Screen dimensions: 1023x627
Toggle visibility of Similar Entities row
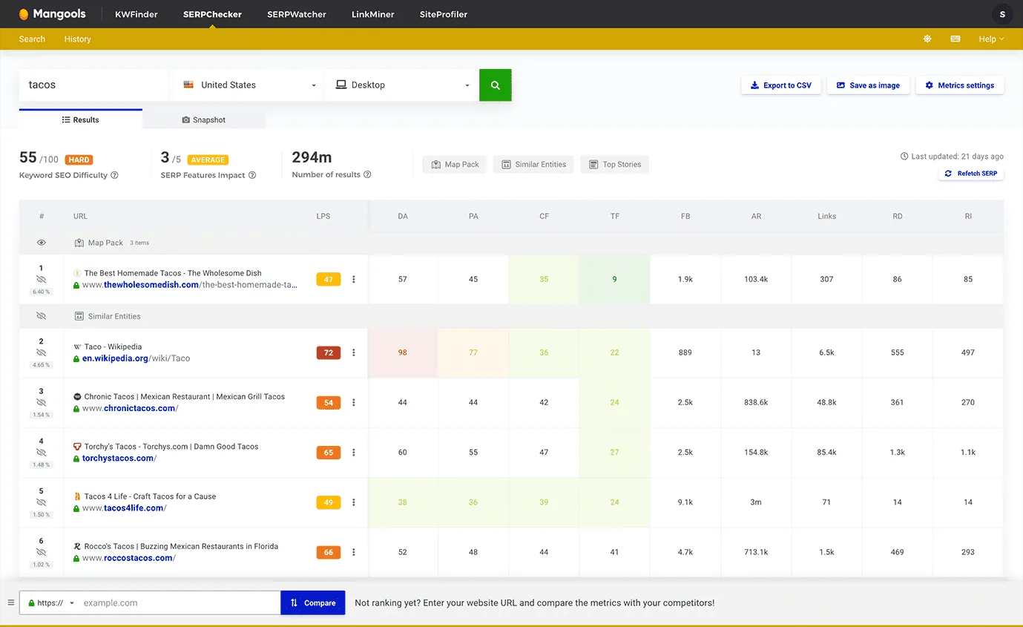coord(42,316)
